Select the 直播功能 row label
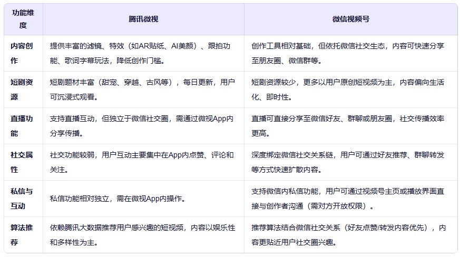460x257 pixels. click(23, 126)
